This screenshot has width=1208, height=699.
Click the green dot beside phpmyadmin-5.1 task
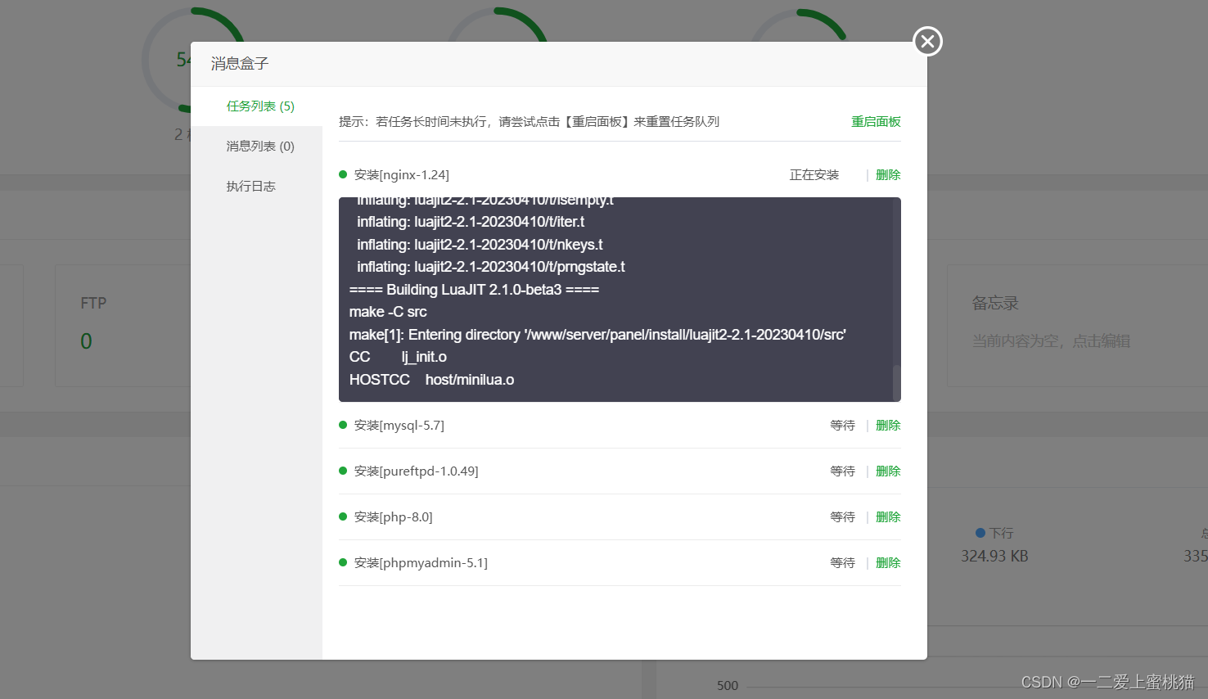point(343,562)
